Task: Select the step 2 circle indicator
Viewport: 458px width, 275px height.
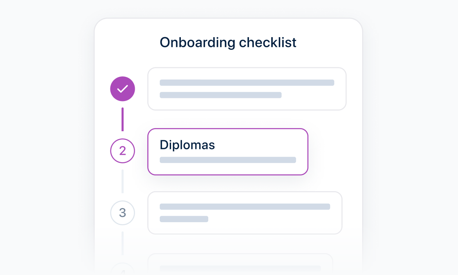Action: (123, 151)
